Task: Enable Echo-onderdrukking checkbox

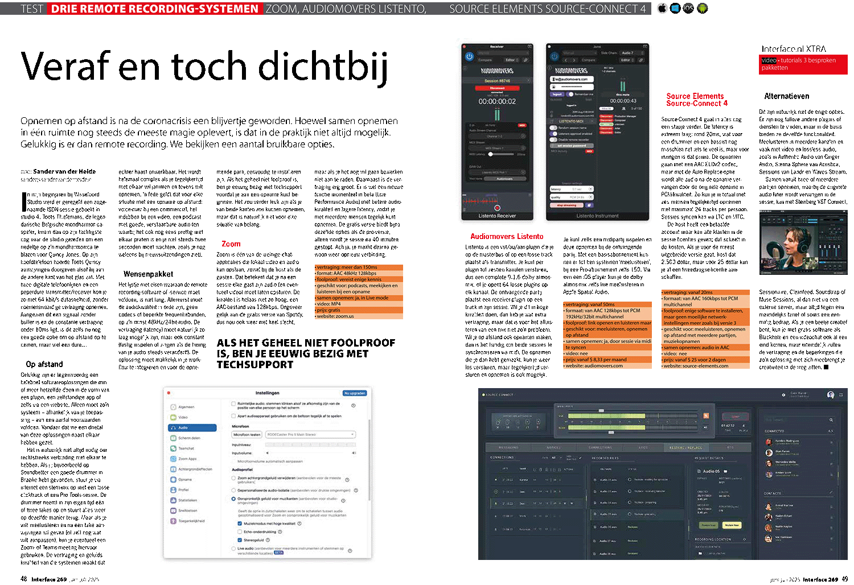Action: click(240, 532)
